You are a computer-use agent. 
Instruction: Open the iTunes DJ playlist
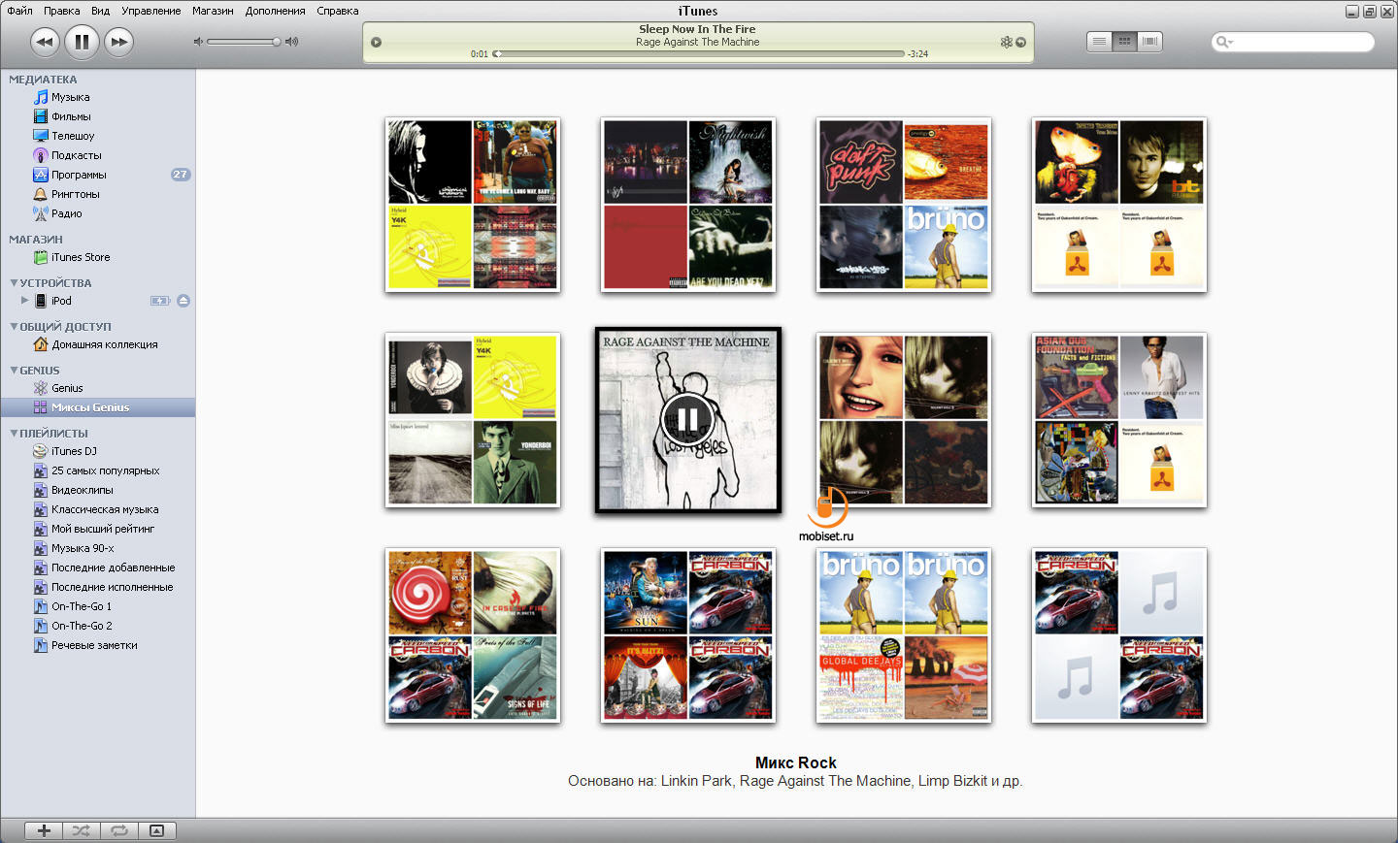point(74,451)
